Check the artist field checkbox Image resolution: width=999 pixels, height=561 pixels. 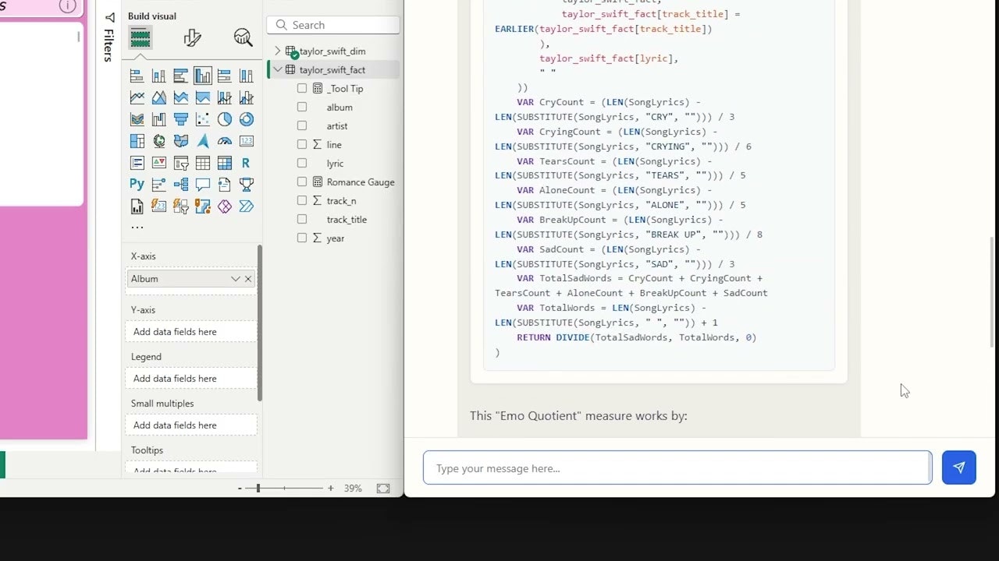click(302, 125)
